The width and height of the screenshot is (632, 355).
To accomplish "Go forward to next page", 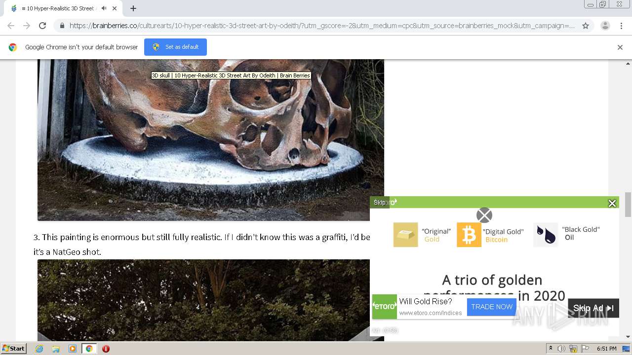I will (27, 26).
